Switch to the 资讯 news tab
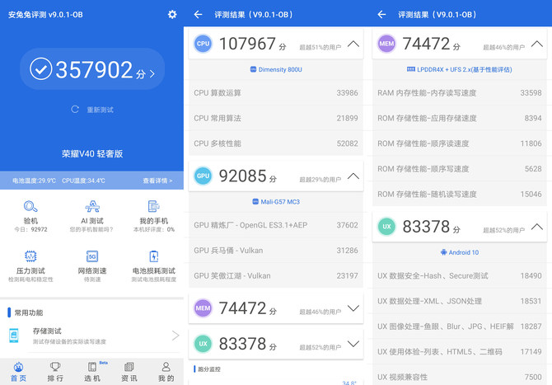552x385 pixels. coord(129,372)
